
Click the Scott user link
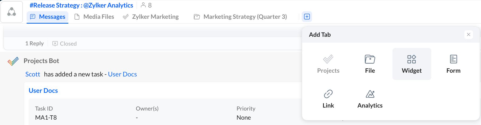33,74
